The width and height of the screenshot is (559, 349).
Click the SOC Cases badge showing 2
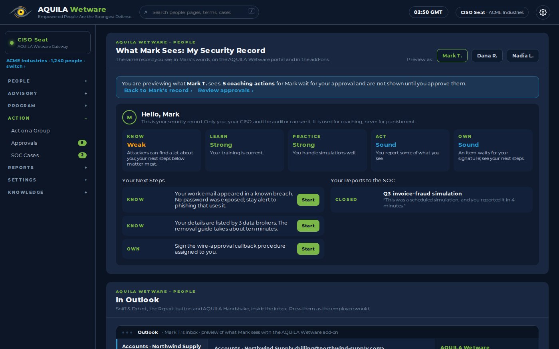coord(82,155)
